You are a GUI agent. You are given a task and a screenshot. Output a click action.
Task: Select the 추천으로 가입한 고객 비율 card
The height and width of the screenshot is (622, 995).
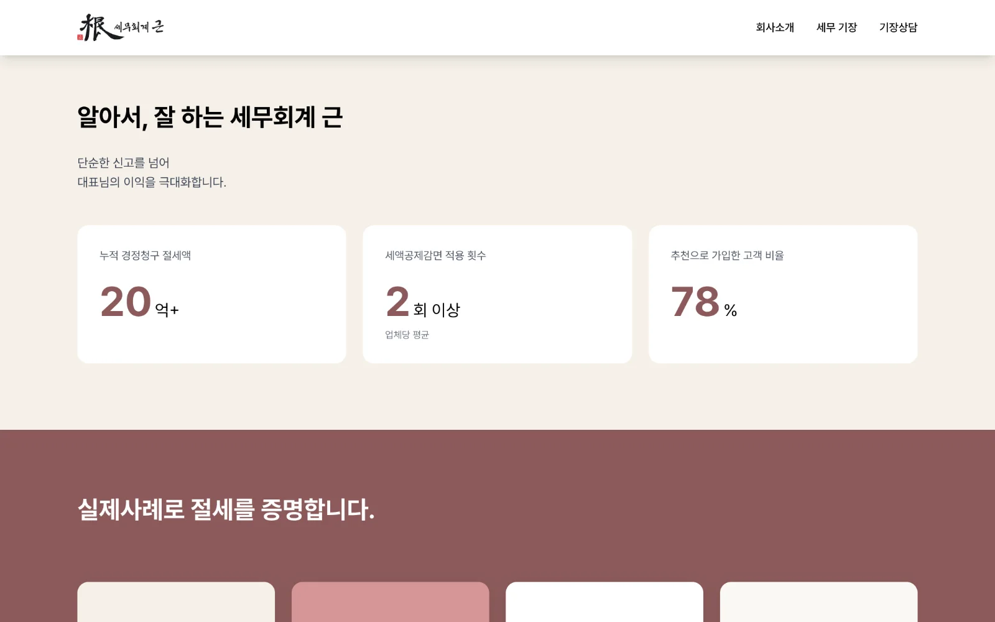(x=783, y=294)
